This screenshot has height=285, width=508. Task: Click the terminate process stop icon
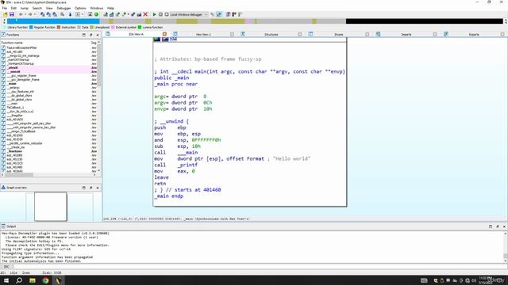point(167,14)
